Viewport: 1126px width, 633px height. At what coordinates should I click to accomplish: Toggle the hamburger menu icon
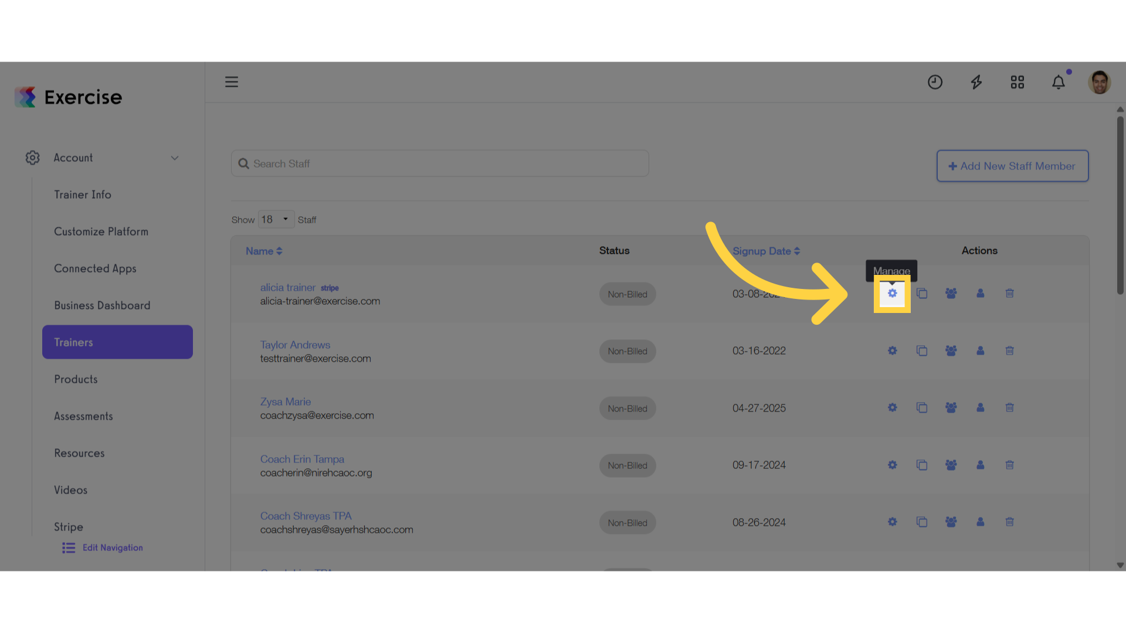(232, 82)
